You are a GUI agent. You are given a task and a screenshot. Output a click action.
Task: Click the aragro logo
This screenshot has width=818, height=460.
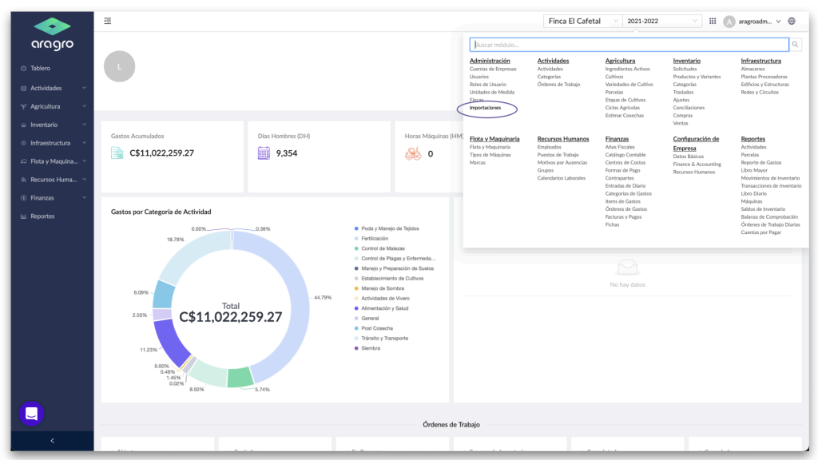(52, 34)
